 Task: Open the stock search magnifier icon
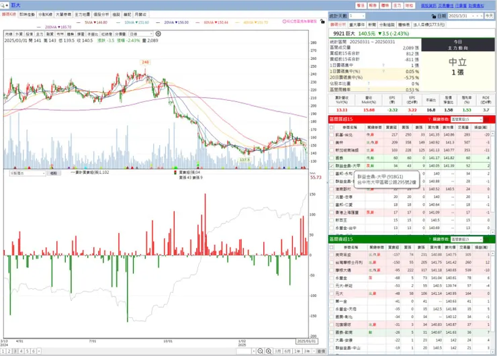[x=3, y=5]
